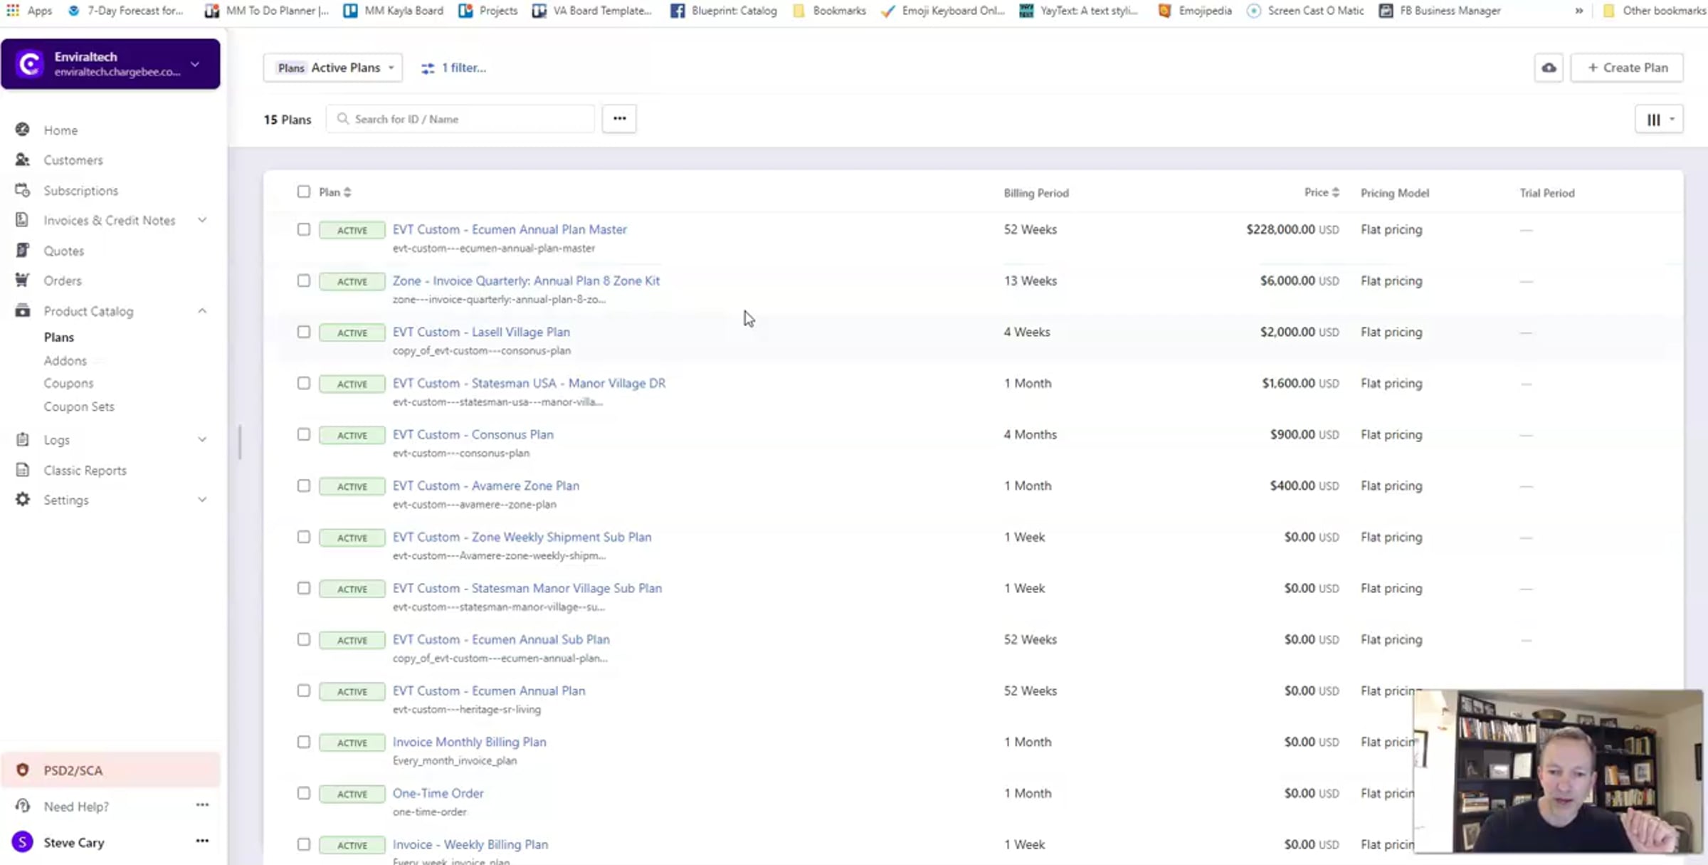Open the Addons catalog page
The width and height of the screenshot is (1708, 865).
pyautogui.click(x=65, y=360)
